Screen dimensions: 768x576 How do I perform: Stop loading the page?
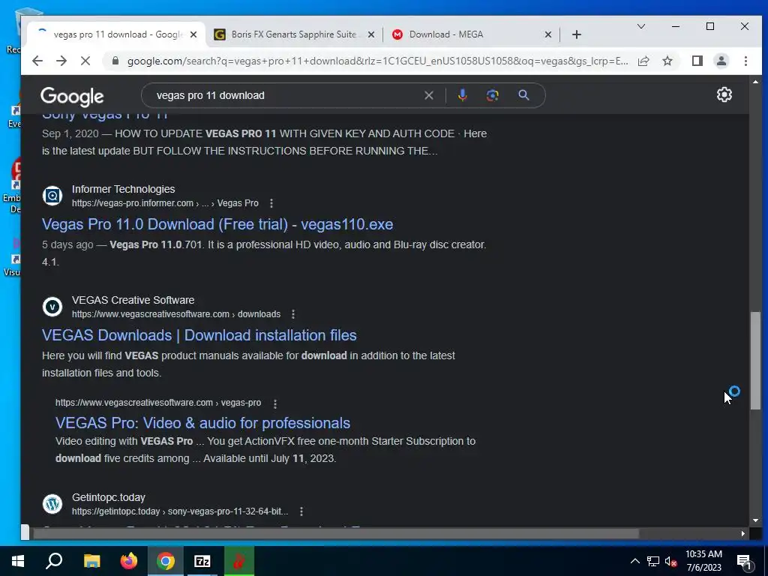tap(85, 61)
